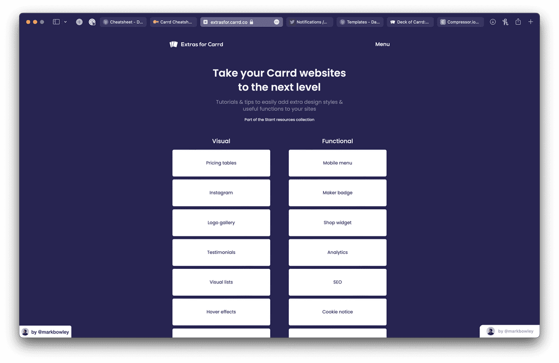
Task: Click the Extras for Carrd logo
Action: 196,44
